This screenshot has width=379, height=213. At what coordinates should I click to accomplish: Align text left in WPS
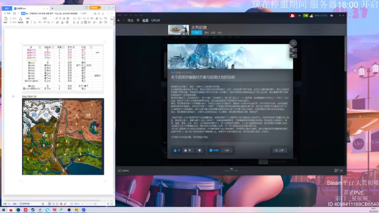coord(74,22)
